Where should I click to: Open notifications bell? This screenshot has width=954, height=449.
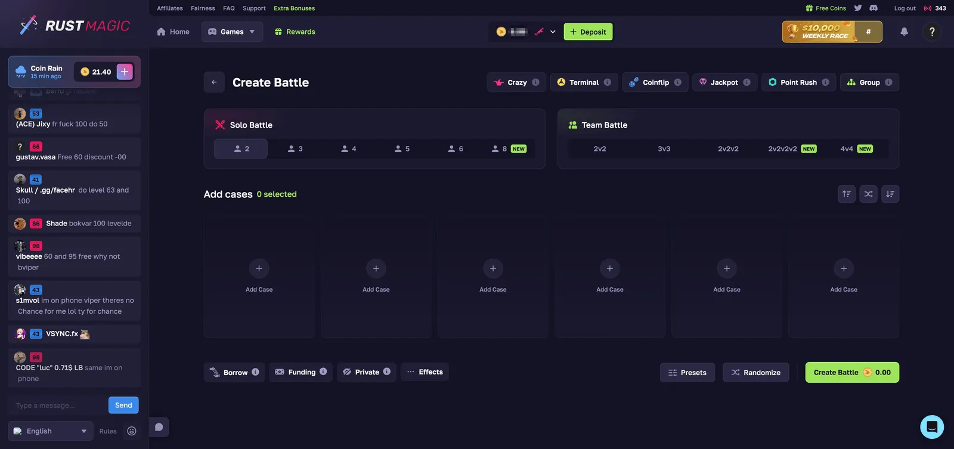pyautogui.click(x=904, y=32)
